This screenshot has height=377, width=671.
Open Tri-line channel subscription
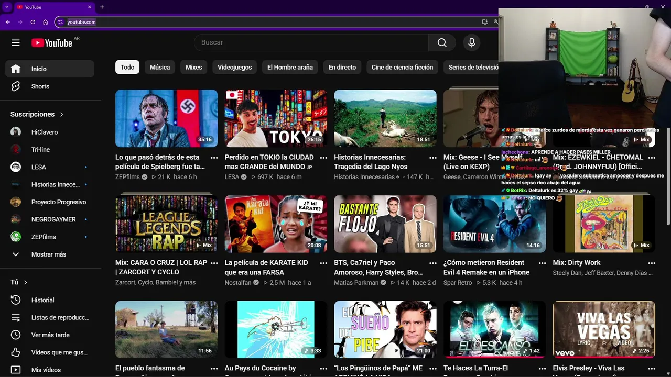tap(50, 150)
